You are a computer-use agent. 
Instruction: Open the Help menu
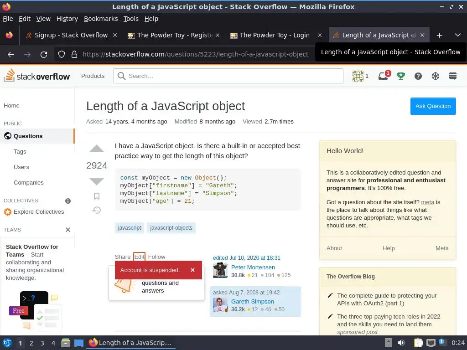pyautogui.click(x=151, y=19)
